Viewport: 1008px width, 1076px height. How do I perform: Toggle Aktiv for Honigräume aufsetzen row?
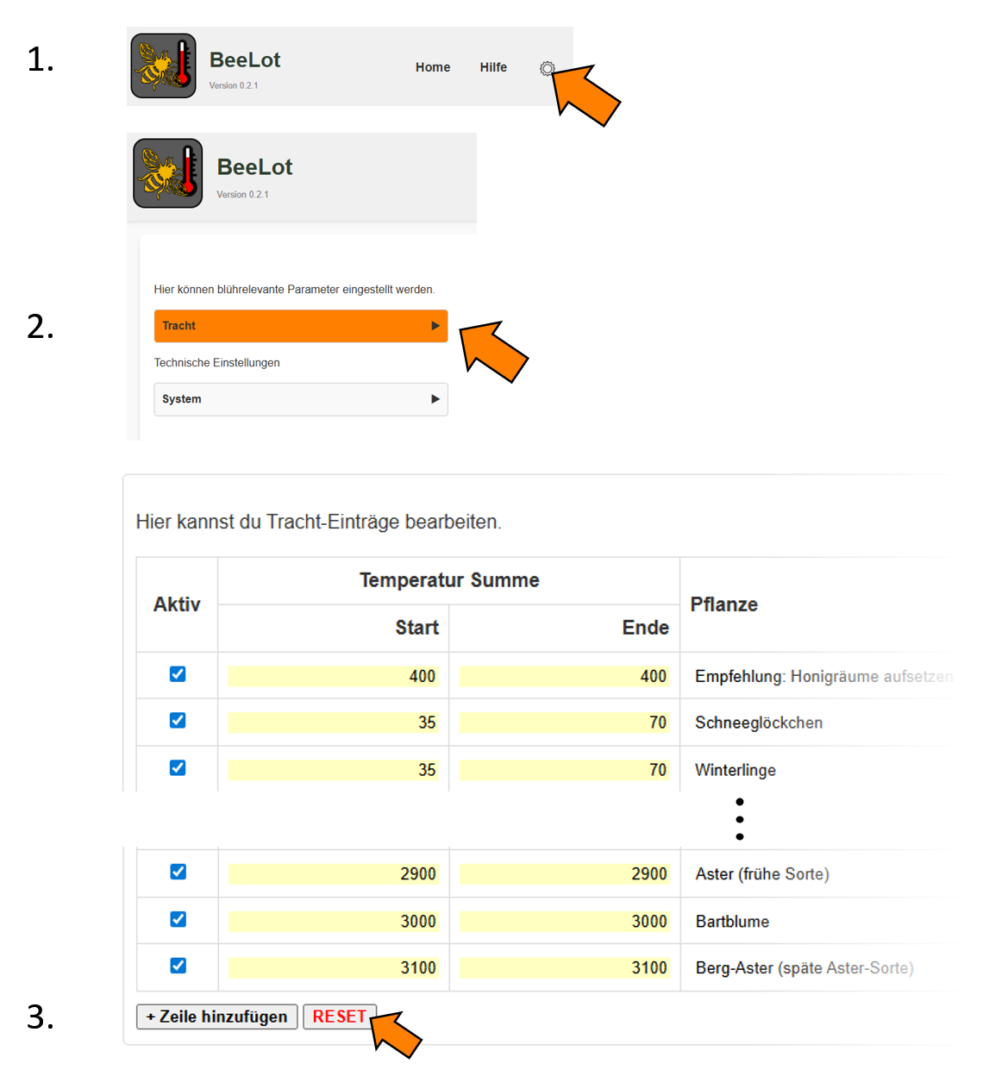tap(178, 674)
